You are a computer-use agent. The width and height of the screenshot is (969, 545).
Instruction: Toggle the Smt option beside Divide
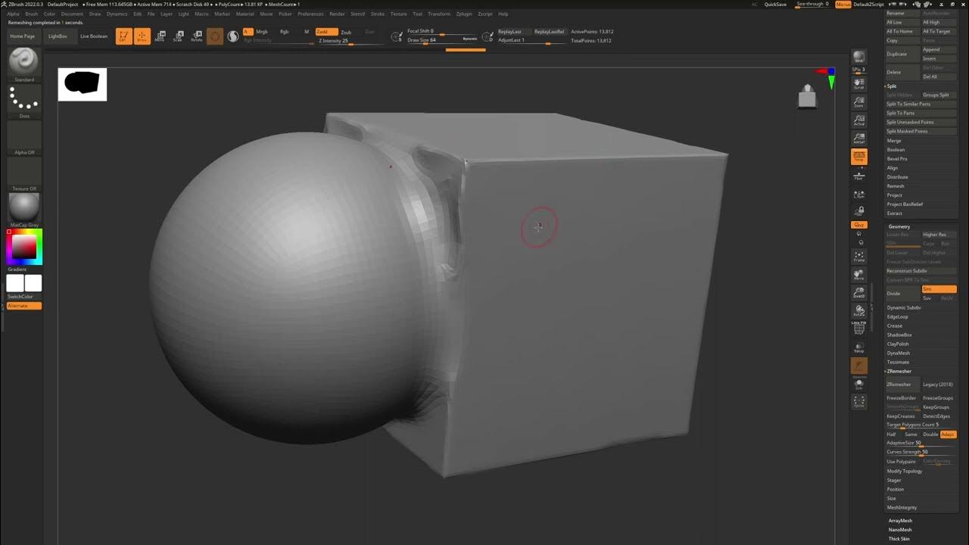939,289
